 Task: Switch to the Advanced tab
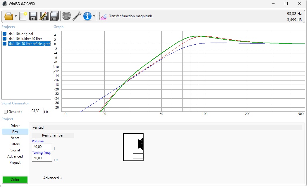[x=15, y=156]
